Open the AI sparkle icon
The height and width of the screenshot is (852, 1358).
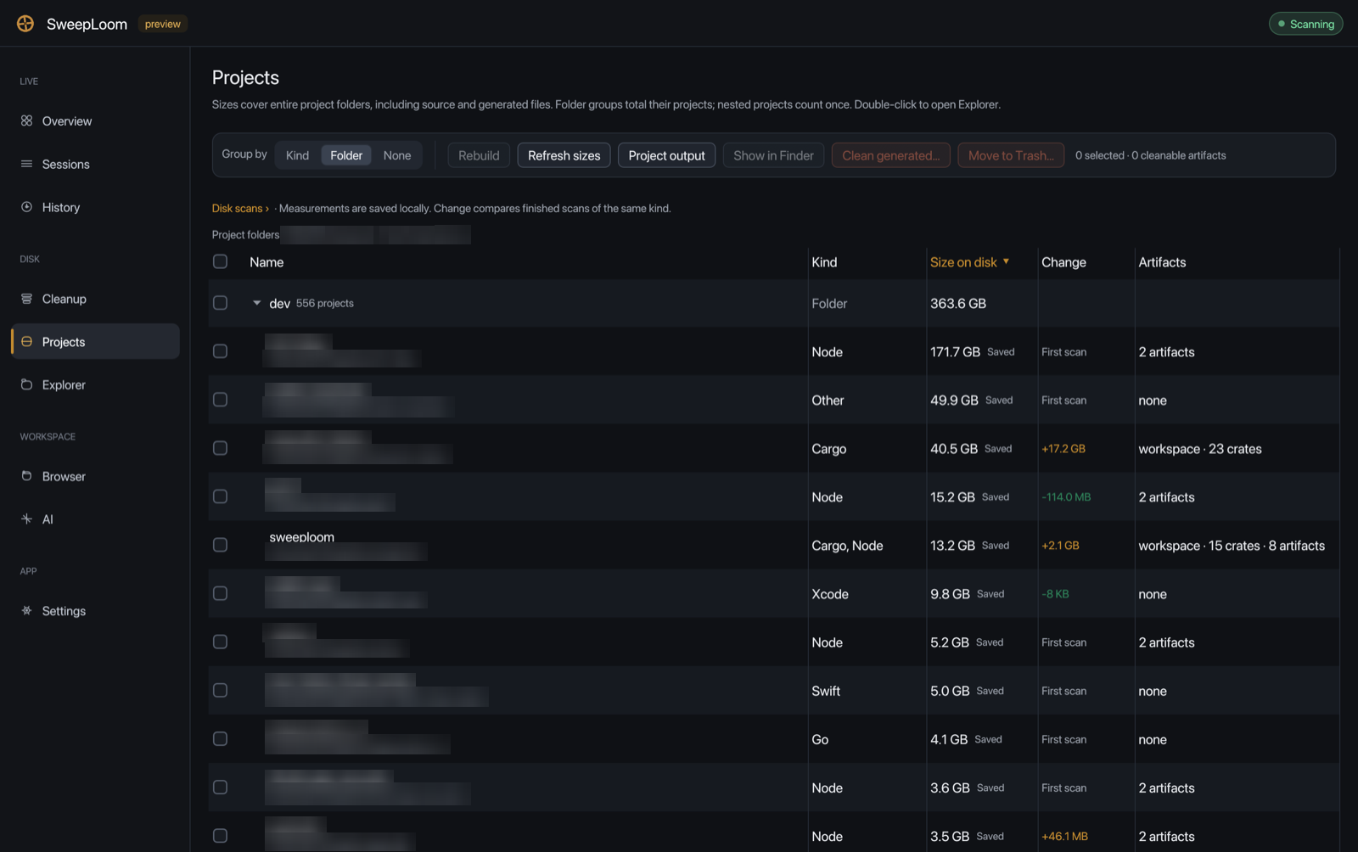26,518
